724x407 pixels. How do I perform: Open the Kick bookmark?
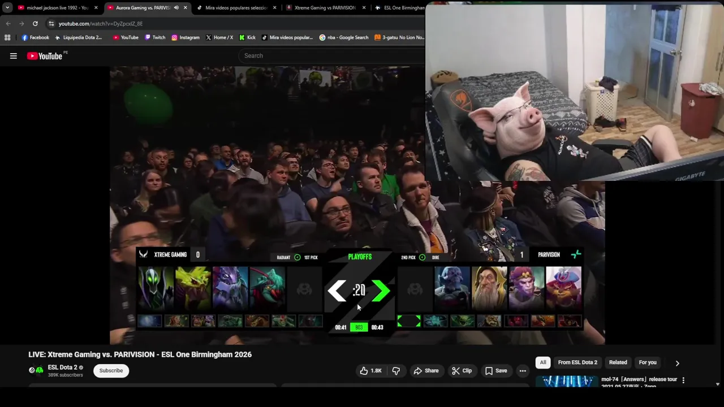pyautogui.click(x=247, y=37)
